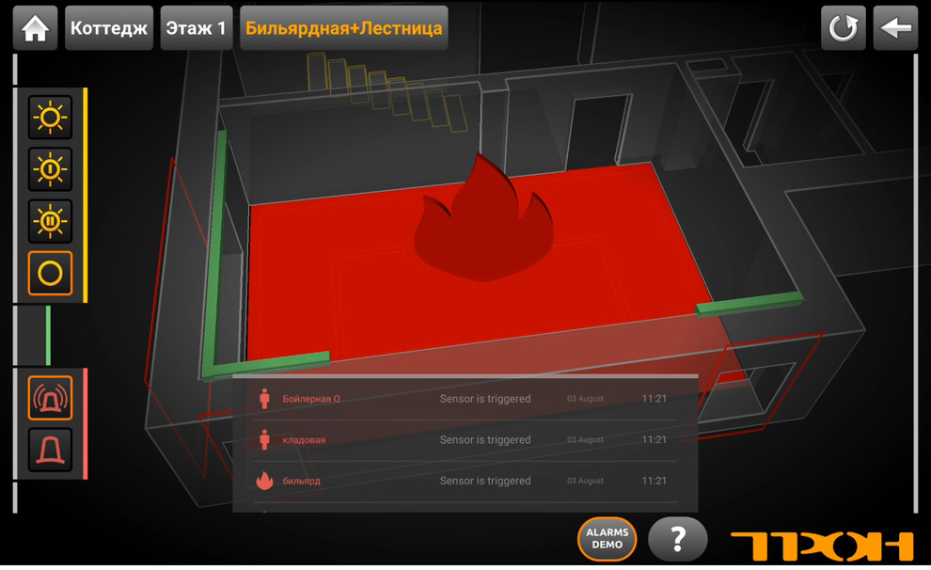The width and height of the screenshot is (931, 570).
Task: Select the кладовая sensor alarm row
Action: point(465,439)
